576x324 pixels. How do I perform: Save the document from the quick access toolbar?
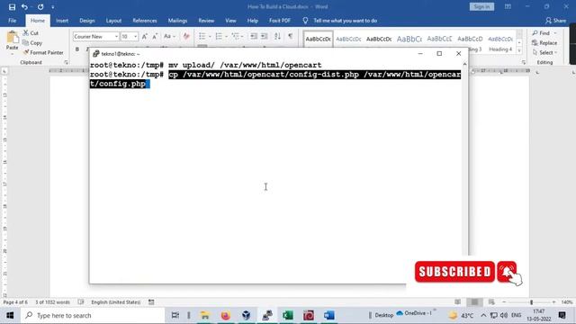point(12,6)
